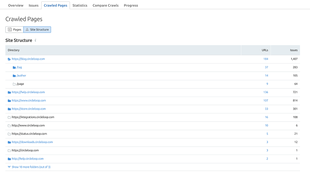Click URL count 33 for store.circleloop.com
This screenshot has width=310, height=177.
pyautogui.click(x=267, y=109)
